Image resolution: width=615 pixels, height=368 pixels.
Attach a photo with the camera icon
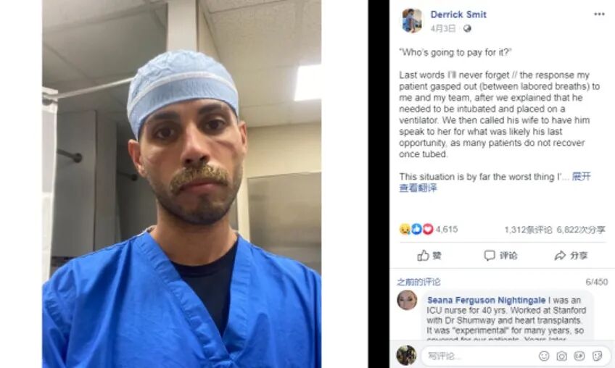[561, 356]
